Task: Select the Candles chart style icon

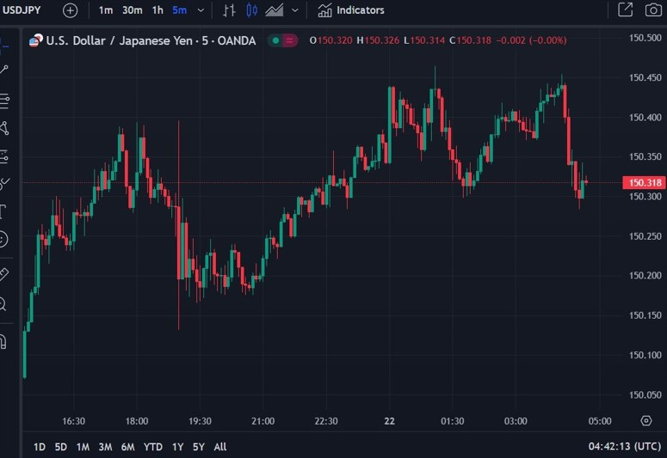Action: [252, 10]
